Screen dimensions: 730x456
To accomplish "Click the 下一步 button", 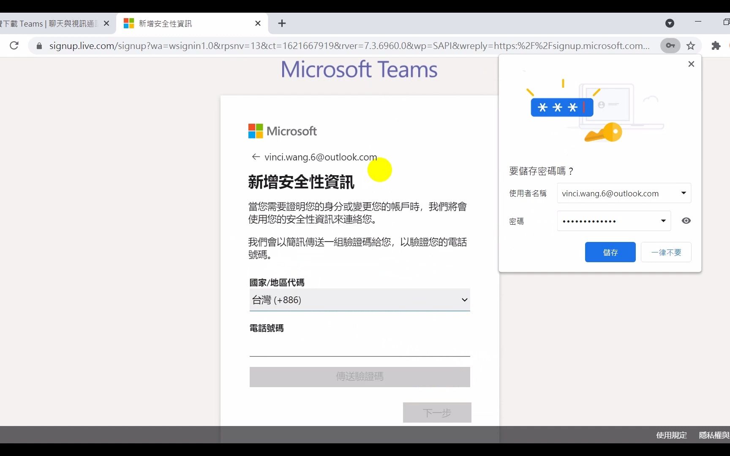I will pos(437,413).
